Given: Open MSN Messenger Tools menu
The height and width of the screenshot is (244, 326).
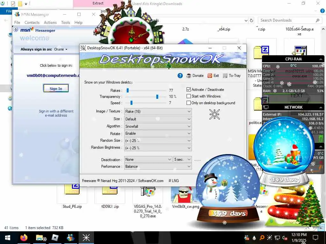Looking at the screenshot, I should [x=66, y=23].
